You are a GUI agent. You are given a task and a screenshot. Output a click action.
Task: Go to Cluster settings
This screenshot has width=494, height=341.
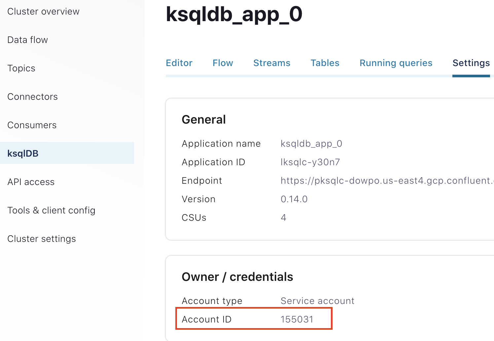pos(42,239)
